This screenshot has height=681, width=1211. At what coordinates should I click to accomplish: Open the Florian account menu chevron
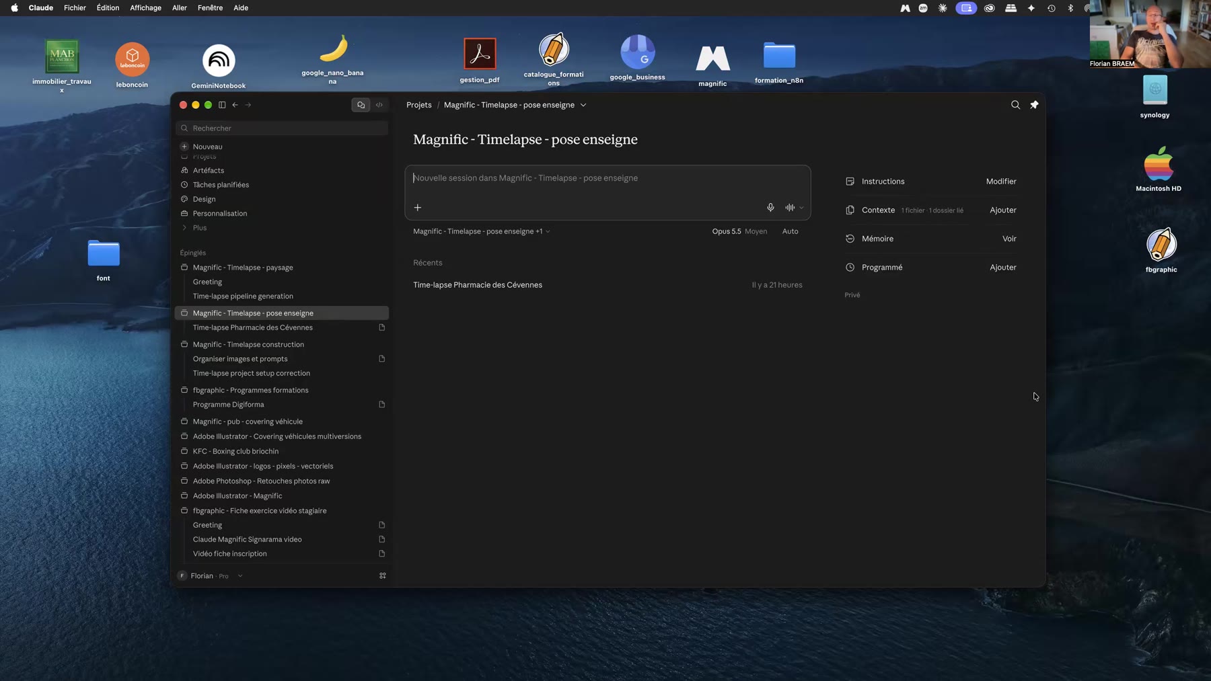pyautogui.click(x=240, y=576)
